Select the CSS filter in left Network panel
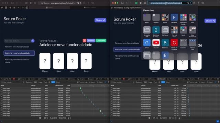The image size is (220, 123). pyautogui.click(x=35, y=82)
